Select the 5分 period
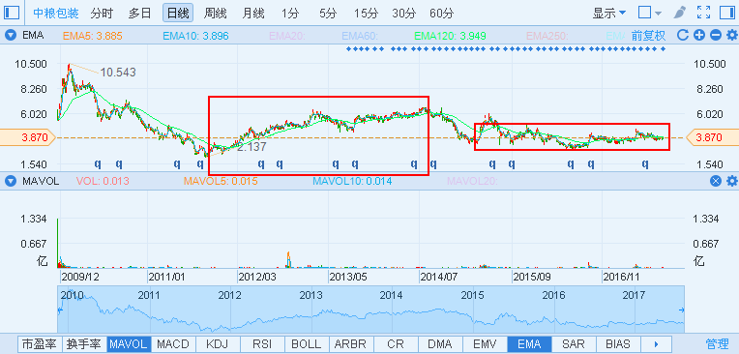 pos(328,14)
